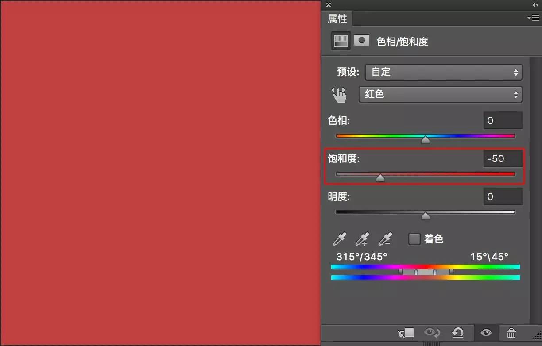Collapse panel with double-arrow icon
Image resolution: width=542 pixels, height=346 pixels.
click(536, 4)
